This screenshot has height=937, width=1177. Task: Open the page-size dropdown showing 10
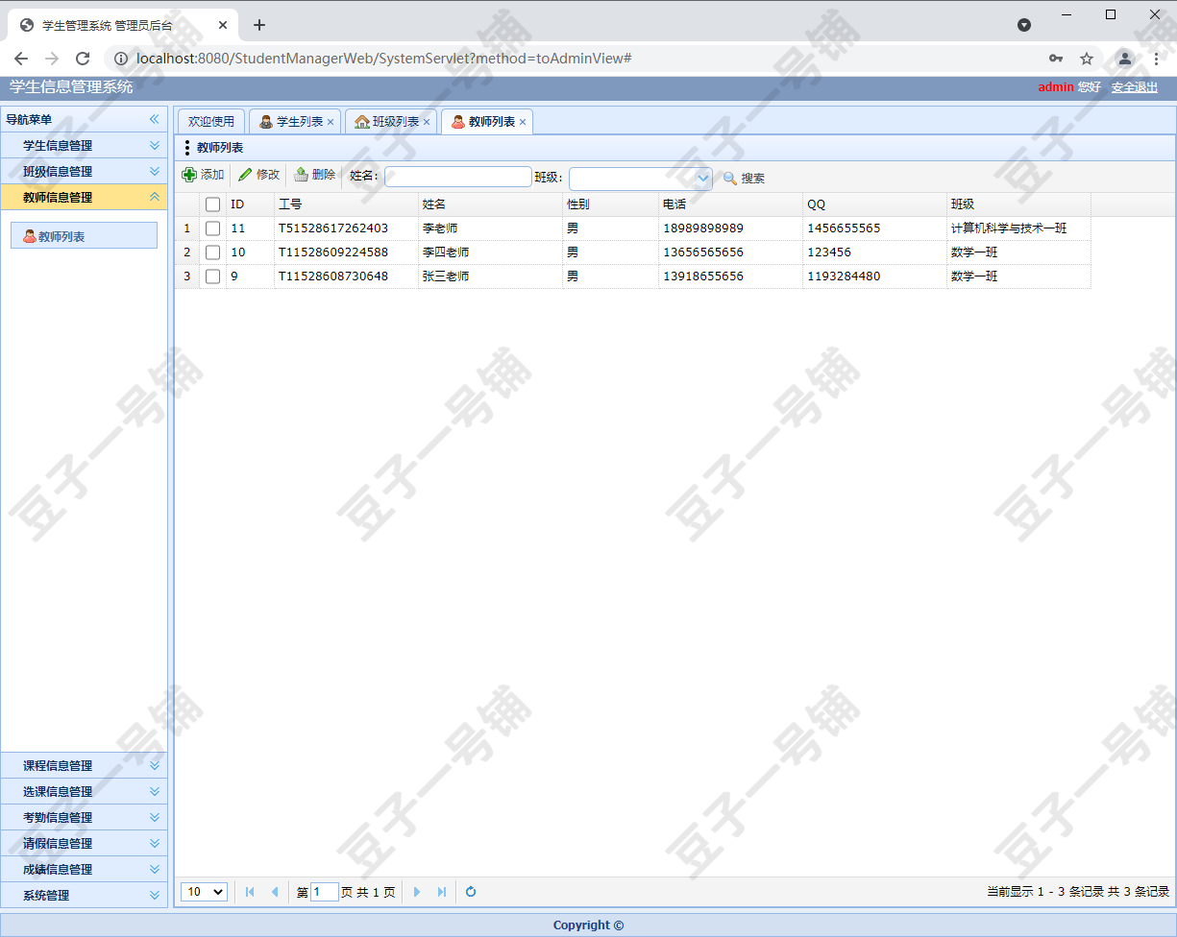203,892
